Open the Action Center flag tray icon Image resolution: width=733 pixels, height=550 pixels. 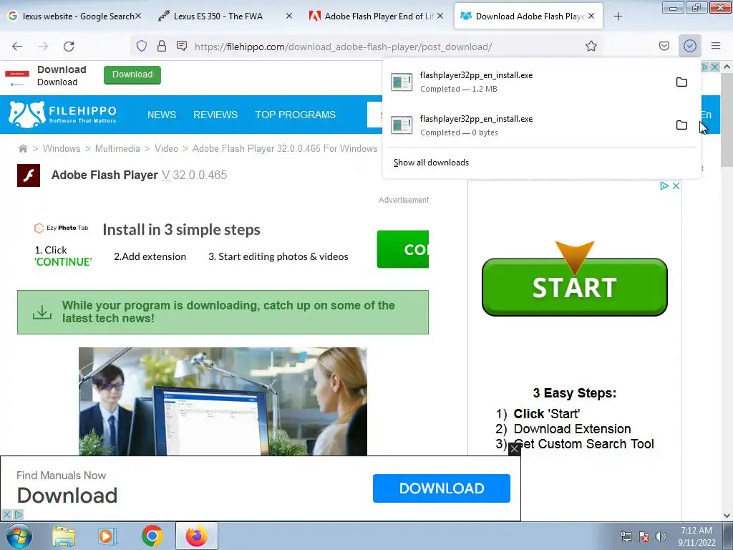point(644,536)
